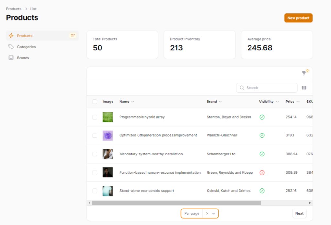Click the horizontal table scrollbar thumb
Screen dimensions: 331x225
176,203
